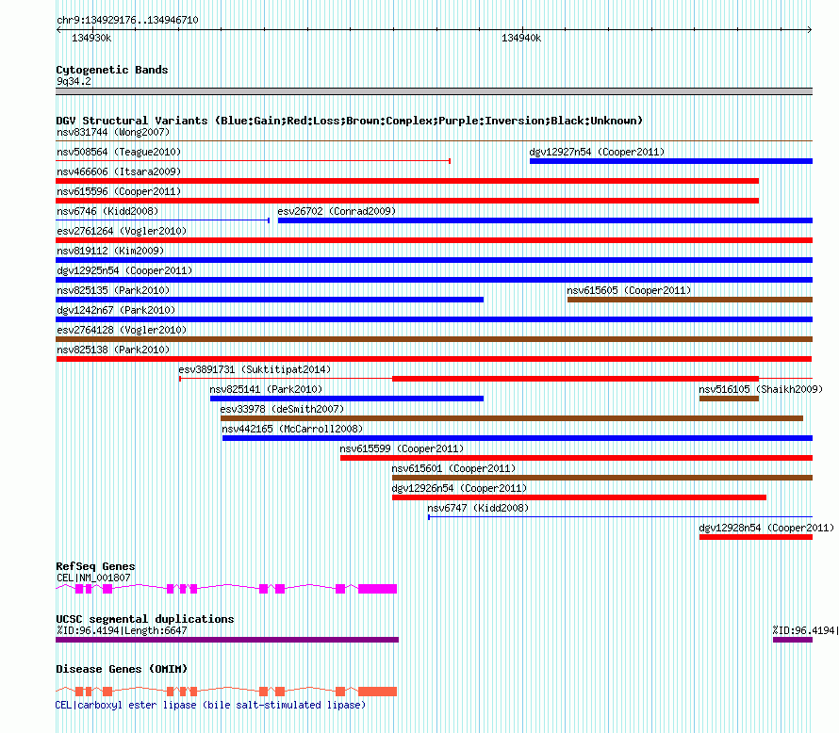Viewport: 839px width, 733px height.
Task: Click the nsv615605 (Cooper2011) label
Action: click(629, 290)
